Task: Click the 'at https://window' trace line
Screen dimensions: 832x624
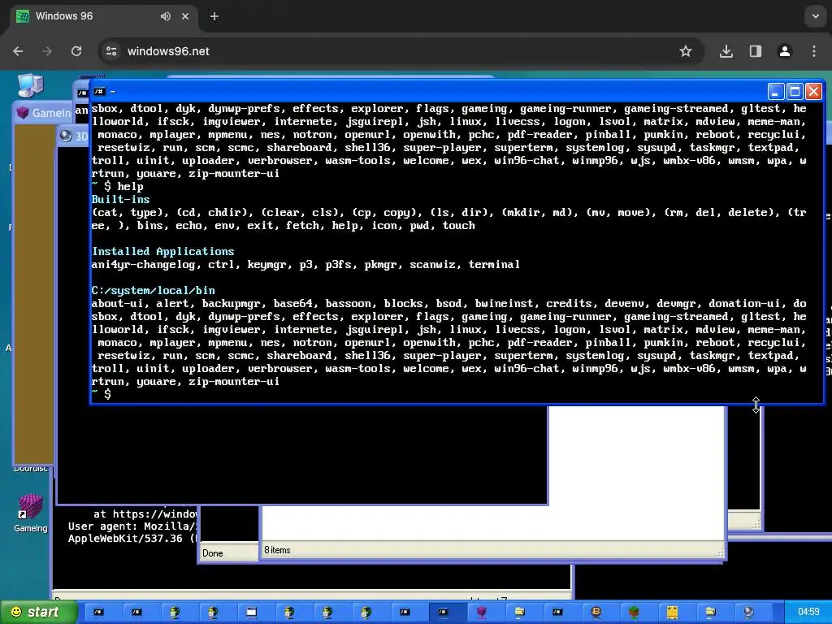Action: [x=145, y=513]
